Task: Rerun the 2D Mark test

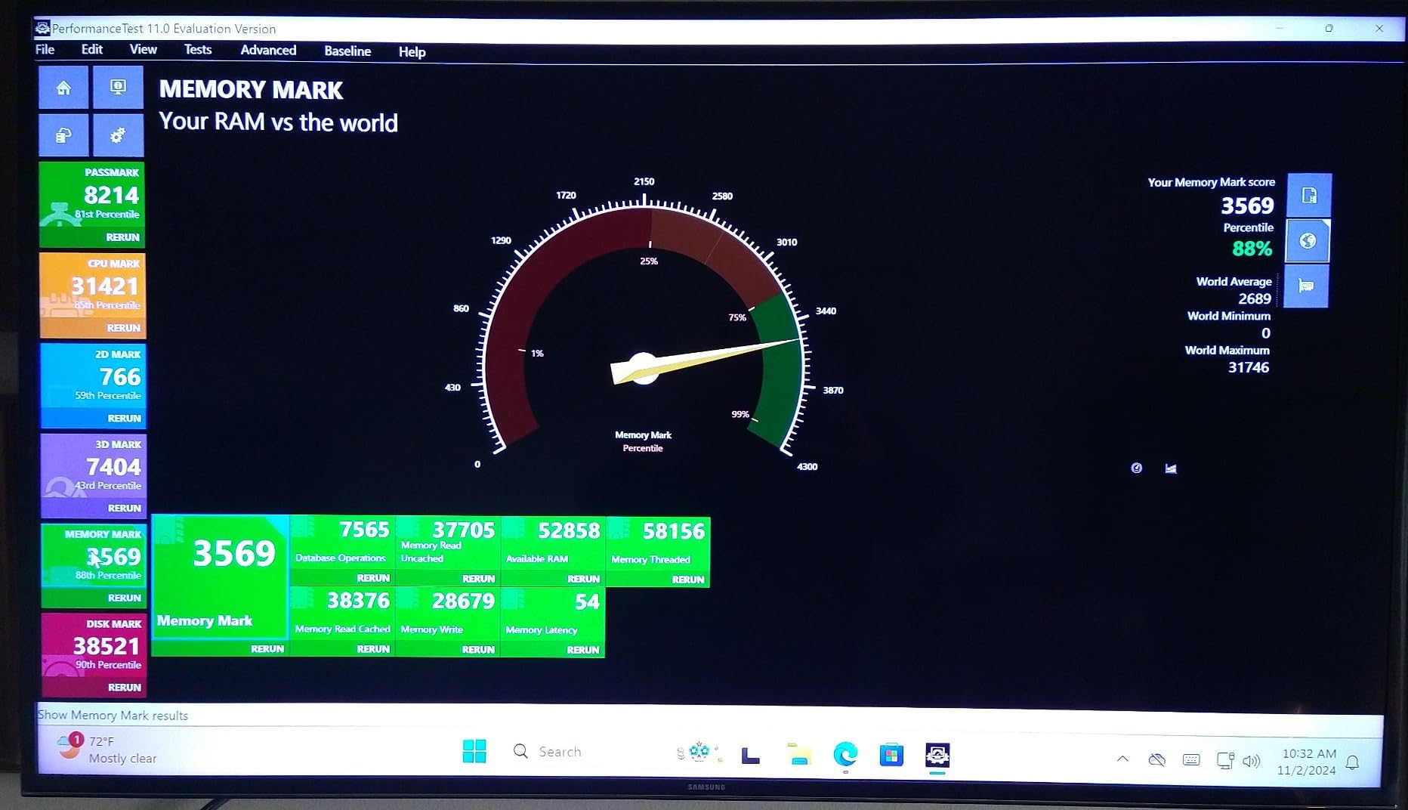Action: pos(124,419)
